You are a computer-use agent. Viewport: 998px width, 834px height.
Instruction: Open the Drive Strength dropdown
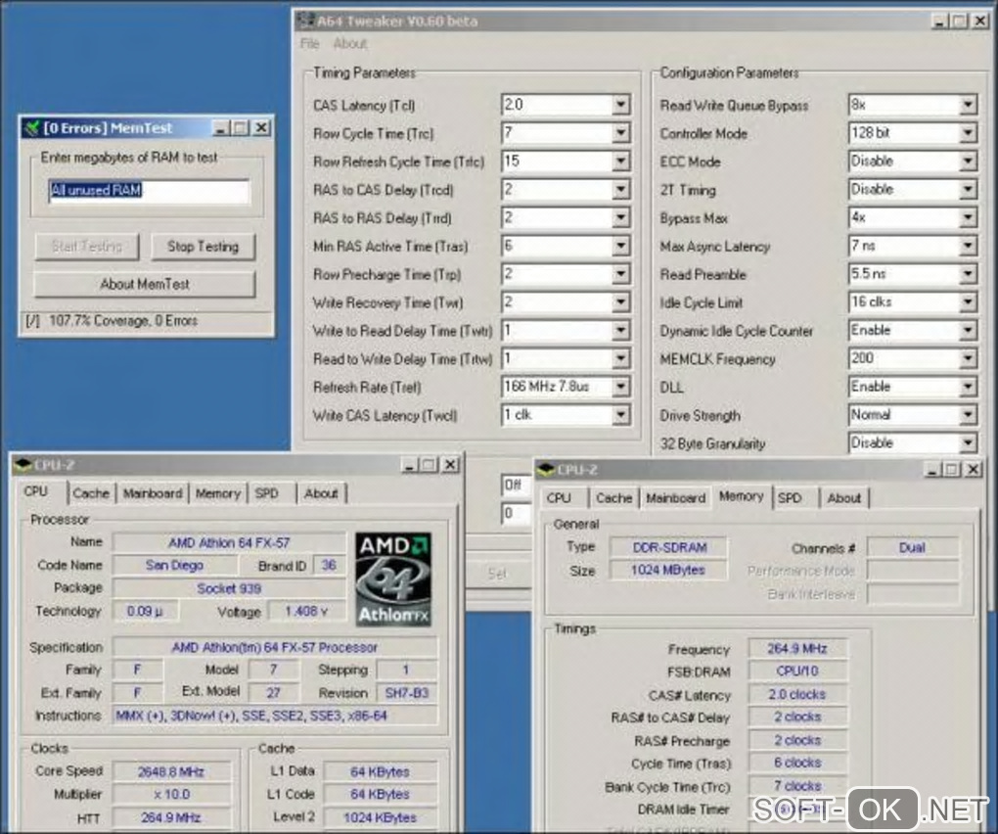(x=967, y=416)
